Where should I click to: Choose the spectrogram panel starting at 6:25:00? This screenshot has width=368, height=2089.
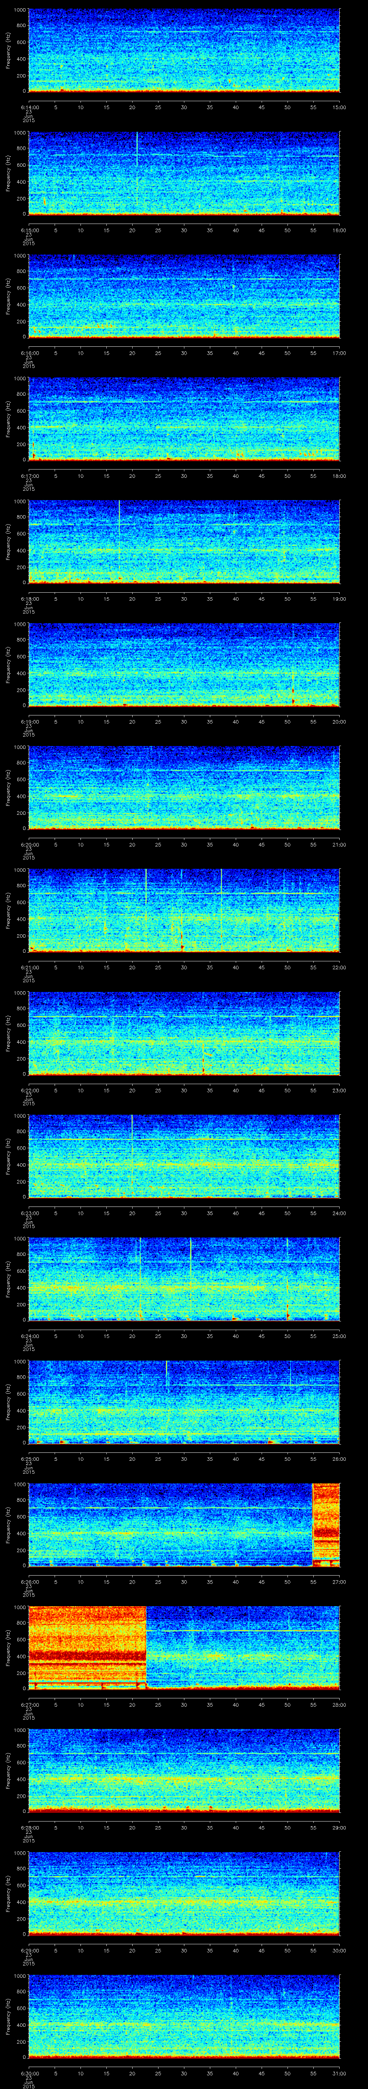[x=184, y=1402]
